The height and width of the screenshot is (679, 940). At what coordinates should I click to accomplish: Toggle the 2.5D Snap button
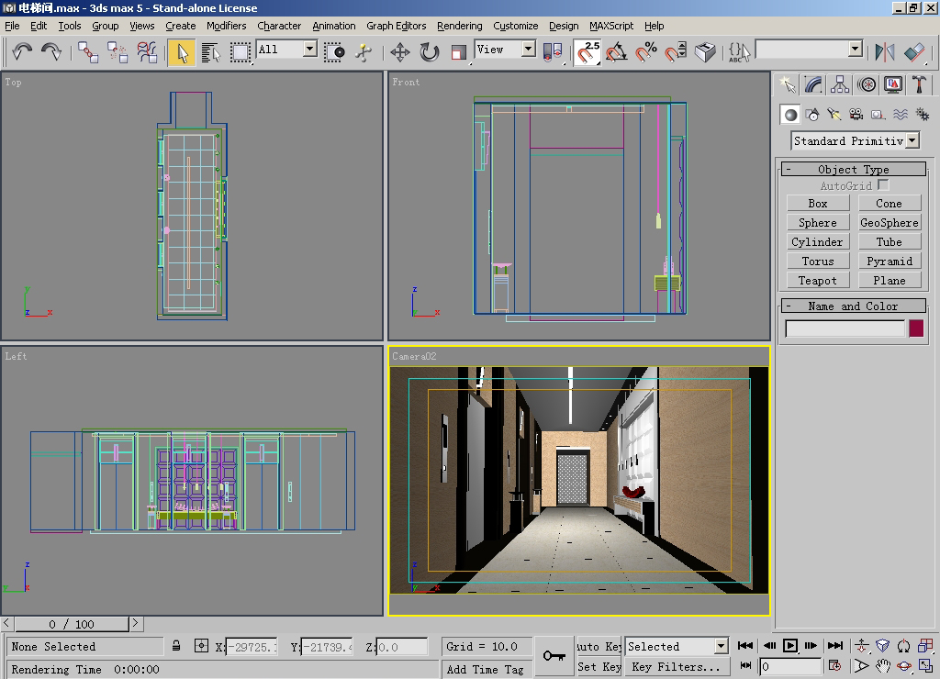coord(587,52)
